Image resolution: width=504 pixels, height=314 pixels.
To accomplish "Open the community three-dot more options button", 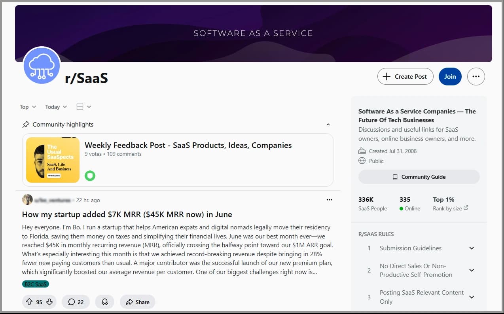I will (476, 76).
